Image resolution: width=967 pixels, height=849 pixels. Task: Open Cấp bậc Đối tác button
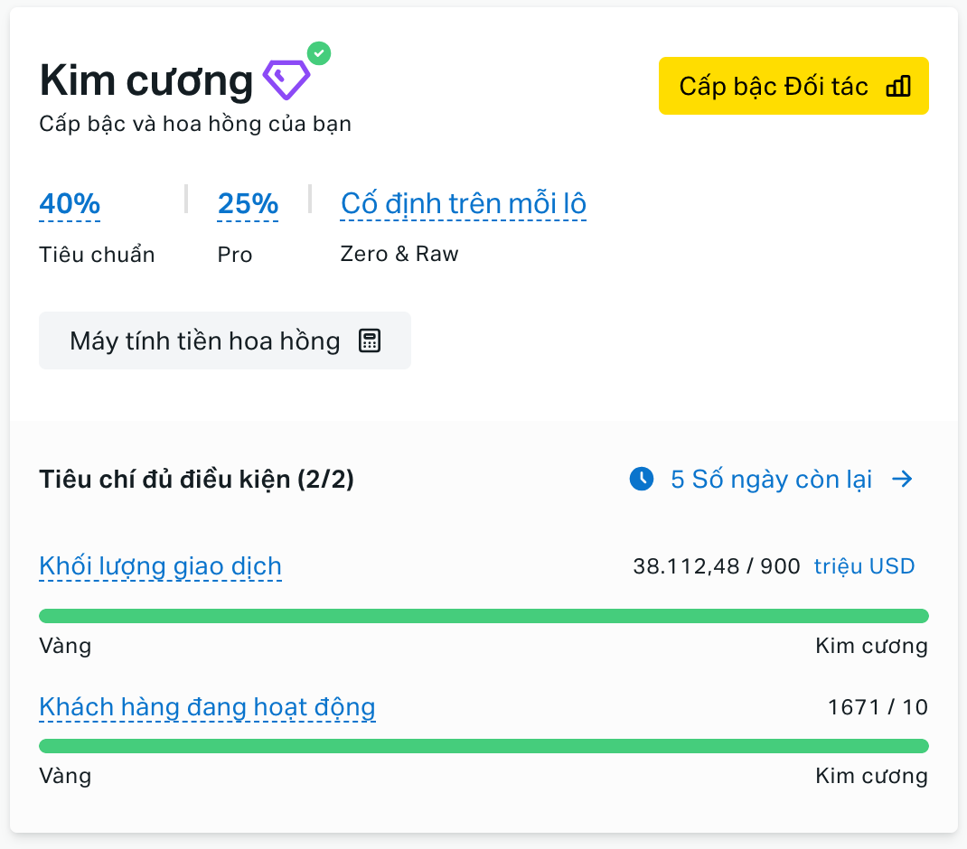coord(793,86)
